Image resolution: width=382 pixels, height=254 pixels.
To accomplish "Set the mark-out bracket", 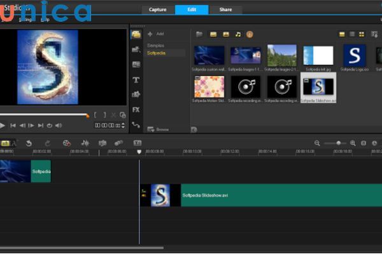I will coord(104,115).
